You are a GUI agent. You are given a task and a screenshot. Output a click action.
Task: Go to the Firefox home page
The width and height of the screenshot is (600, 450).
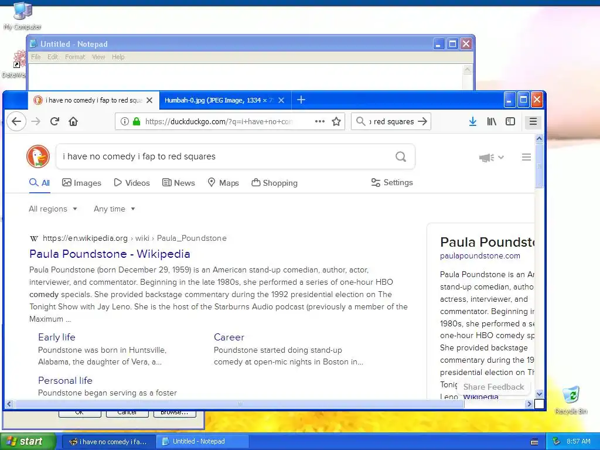point(73,122)
